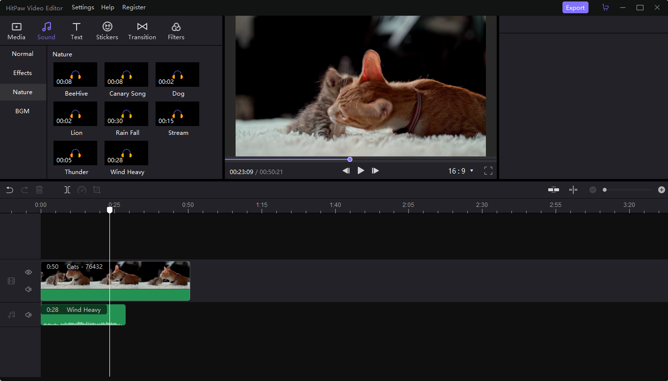Open the 16:9 aspect ratio dropdown
The height and width of the screenshot is (381, 668).
pyautogui.click(x=460, y=171)
